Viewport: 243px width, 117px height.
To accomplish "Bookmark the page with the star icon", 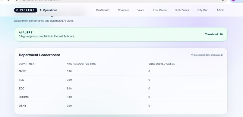I will point(223,1).
